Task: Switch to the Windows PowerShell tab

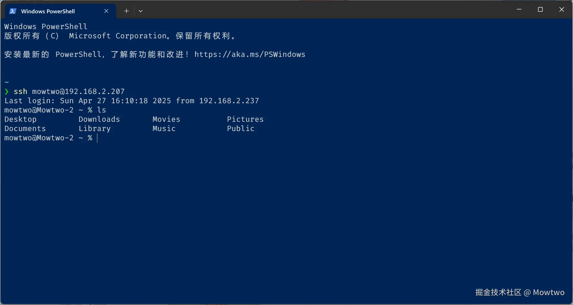Action: click(48, 11)
